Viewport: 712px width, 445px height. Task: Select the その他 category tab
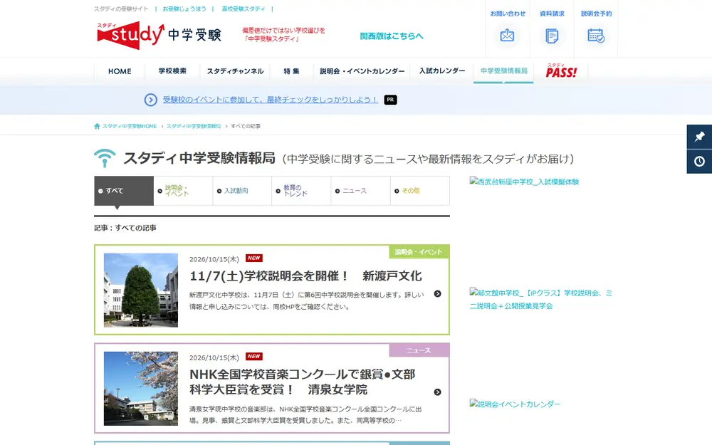pyautogui.click(x=420, y=191)
